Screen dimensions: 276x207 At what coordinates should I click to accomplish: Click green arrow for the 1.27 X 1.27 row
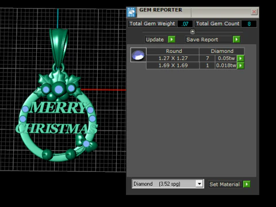[x=240, y=58]
